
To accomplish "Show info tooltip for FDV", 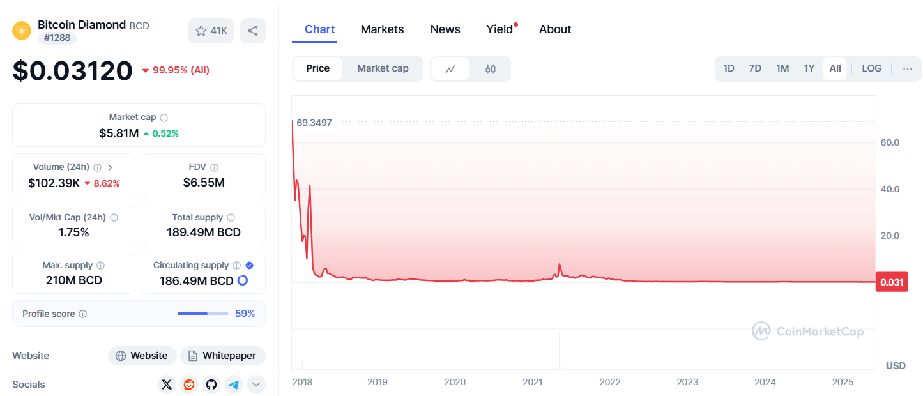I will [215, 167].
